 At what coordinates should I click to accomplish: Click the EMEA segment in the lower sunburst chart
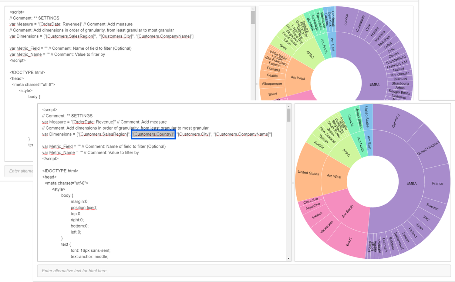(x=411, y=183)
